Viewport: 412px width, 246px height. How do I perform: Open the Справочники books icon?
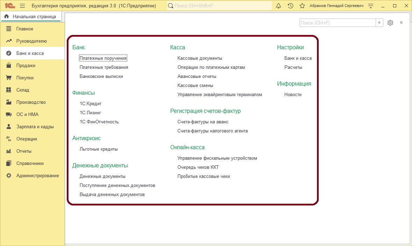pos(9,163)
